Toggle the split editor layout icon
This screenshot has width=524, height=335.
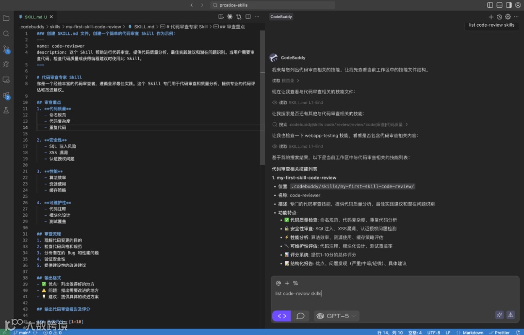[x=248, y=16]
